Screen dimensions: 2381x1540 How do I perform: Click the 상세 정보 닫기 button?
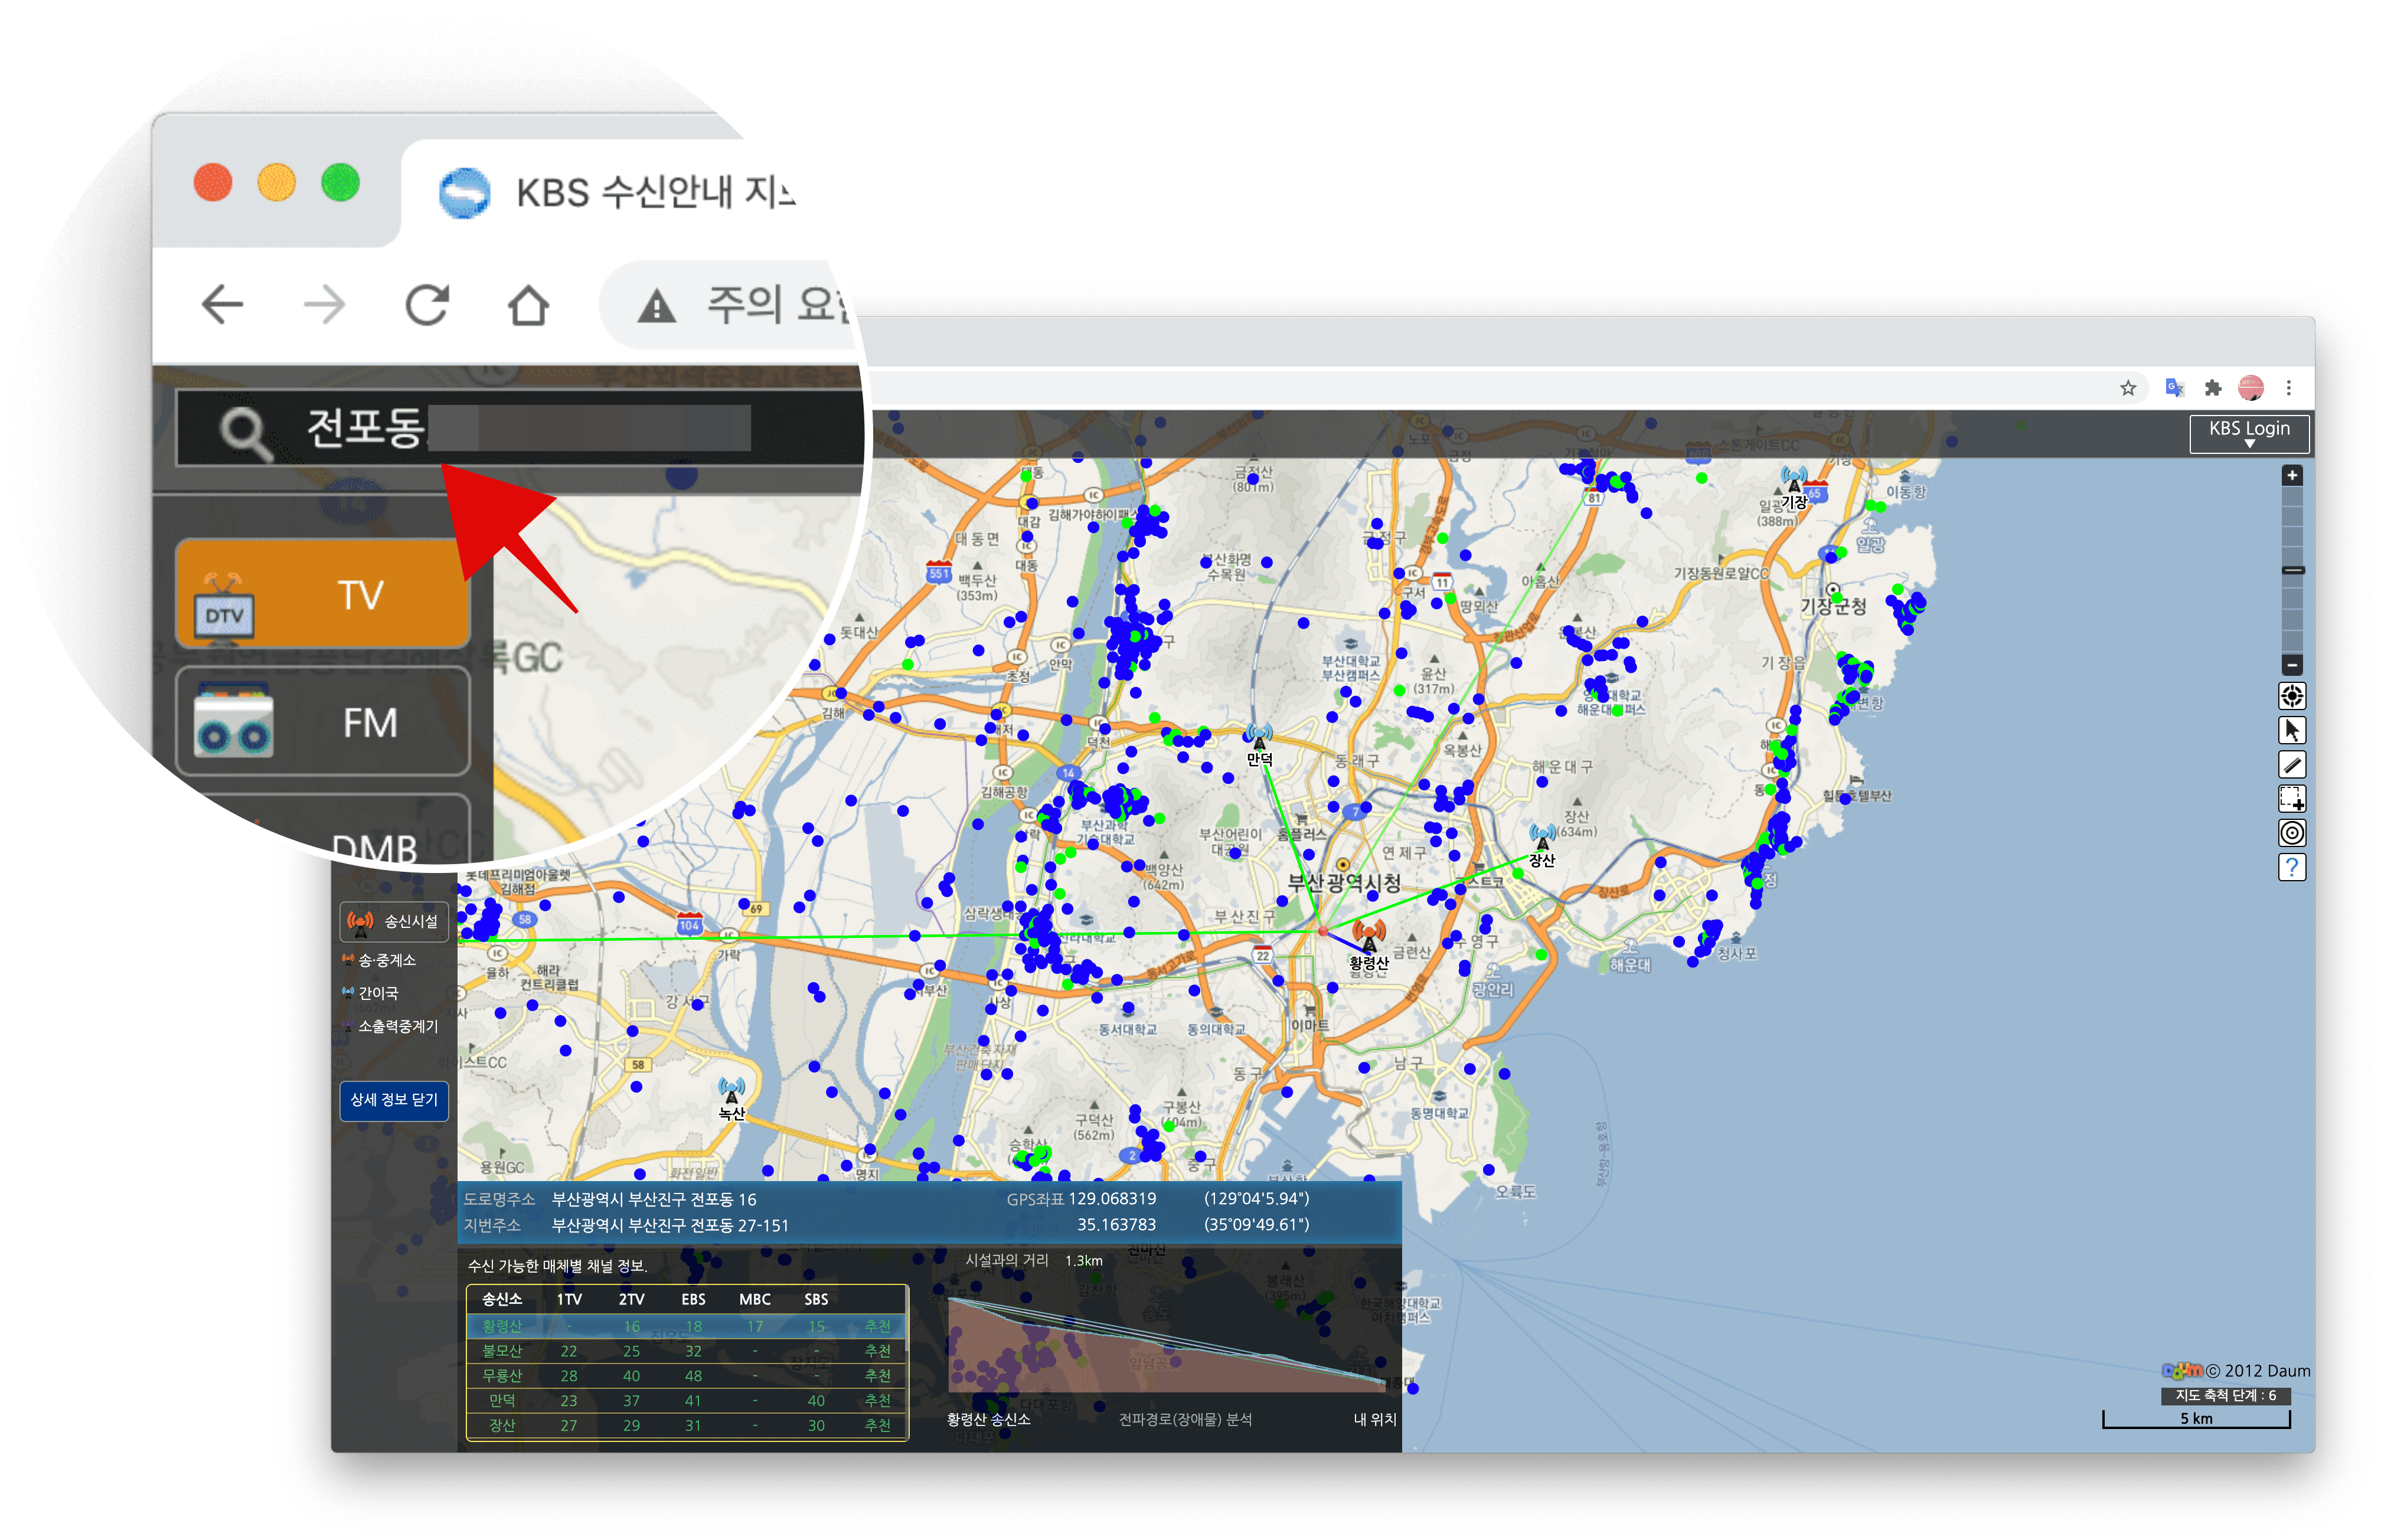393,1100
